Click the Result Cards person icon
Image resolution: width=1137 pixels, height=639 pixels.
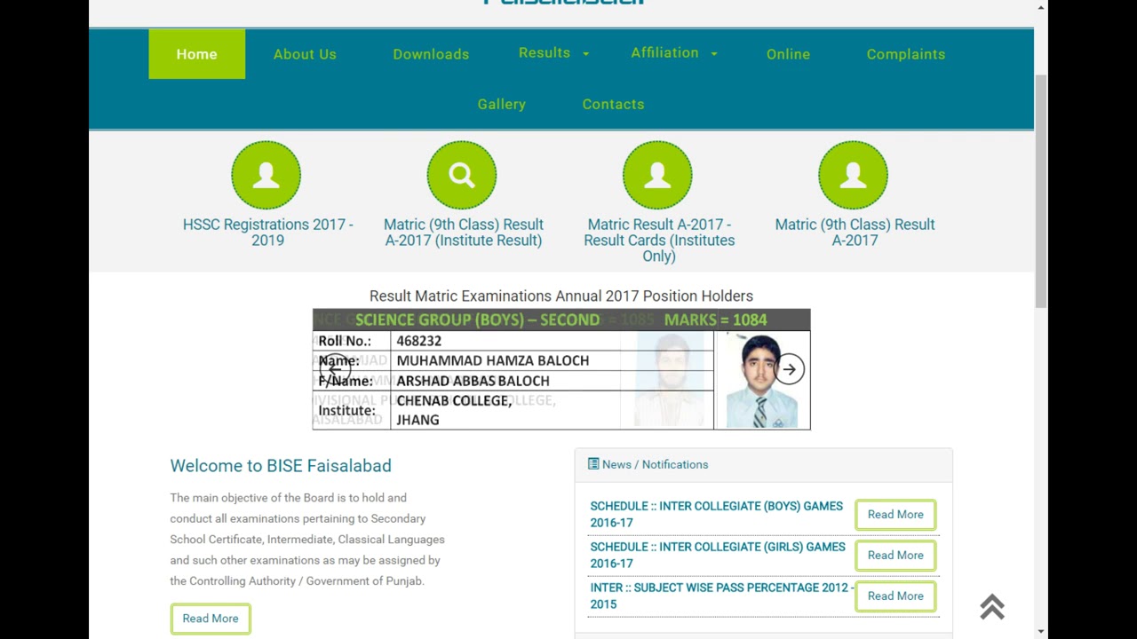tap(657, 175)
